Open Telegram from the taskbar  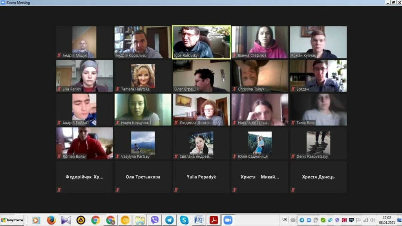169,220
